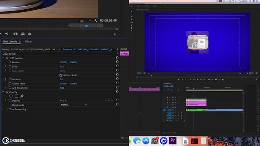Select the Razor tool in the Tools panel
This screenshot has width=260, height=146.
pyautogui.click(x=132, y=20)
